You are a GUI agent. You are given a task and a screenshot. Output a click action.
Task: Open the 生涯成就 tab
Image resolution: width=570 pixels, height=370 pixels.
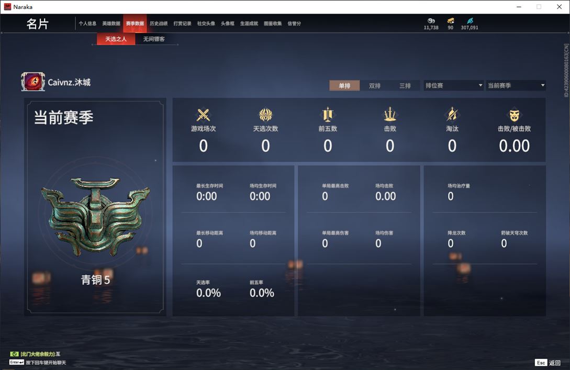(x=249, y=24)
